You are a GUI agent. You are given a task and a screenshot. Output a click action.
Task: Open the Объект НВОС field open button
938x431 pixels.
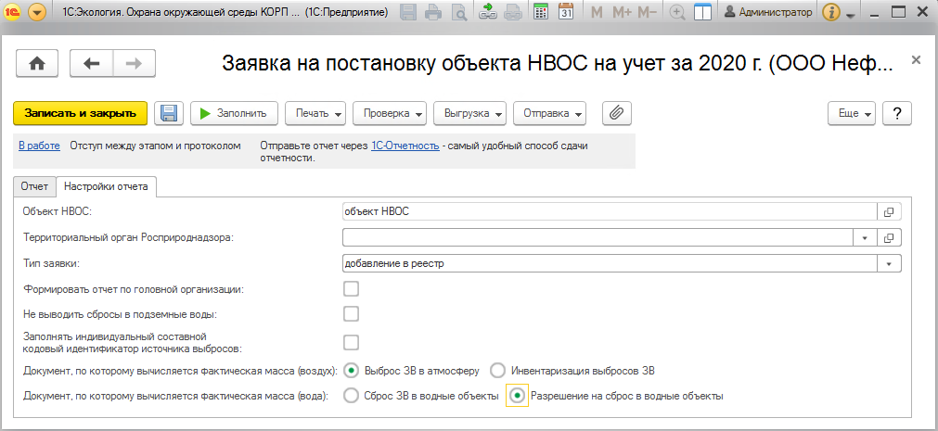click(889, 211)
